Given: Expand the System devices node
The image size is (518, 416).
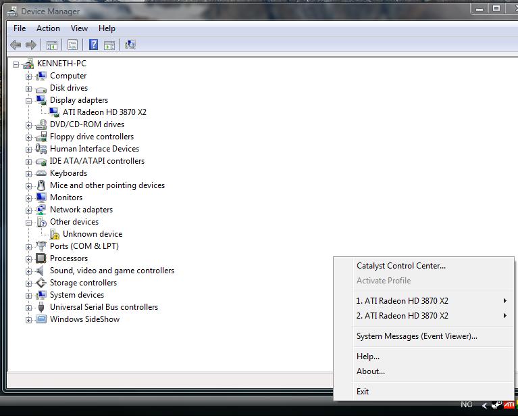Looking at the screenshot, I should (29, 296).
